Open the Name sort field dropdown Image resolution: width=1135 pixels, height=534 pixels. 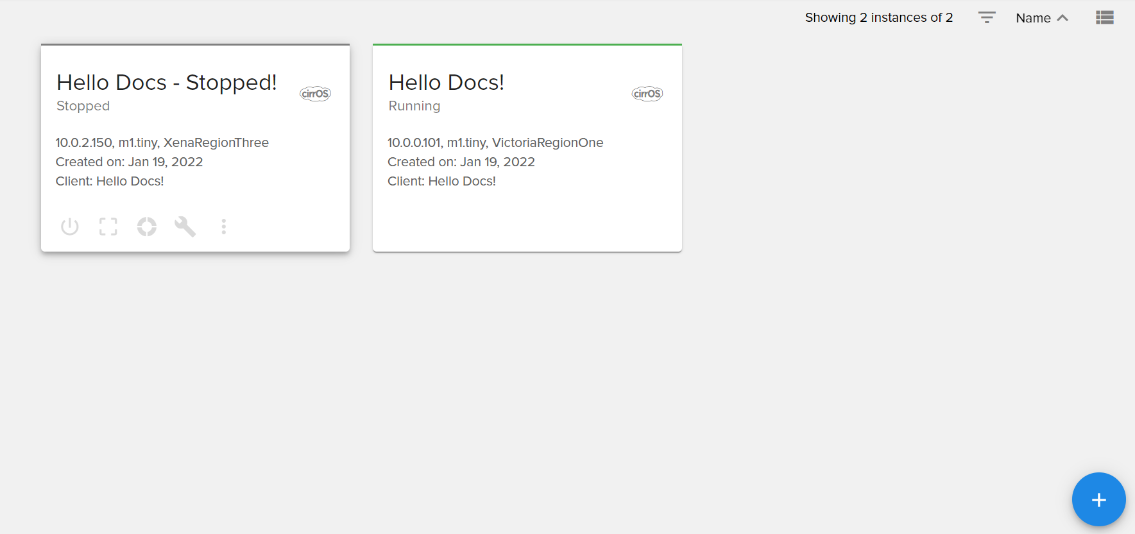click(x=1033, y=18)
